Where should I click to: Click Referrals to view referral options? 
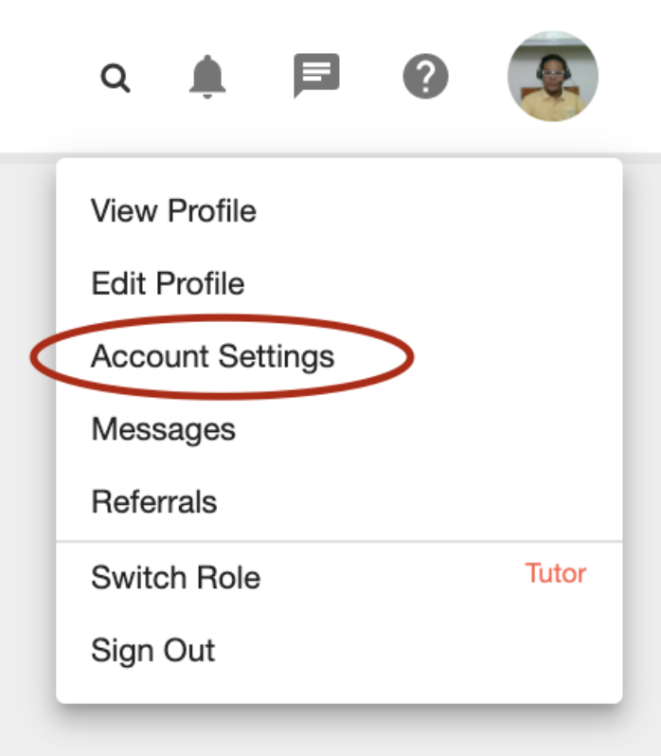pos(154,501)
